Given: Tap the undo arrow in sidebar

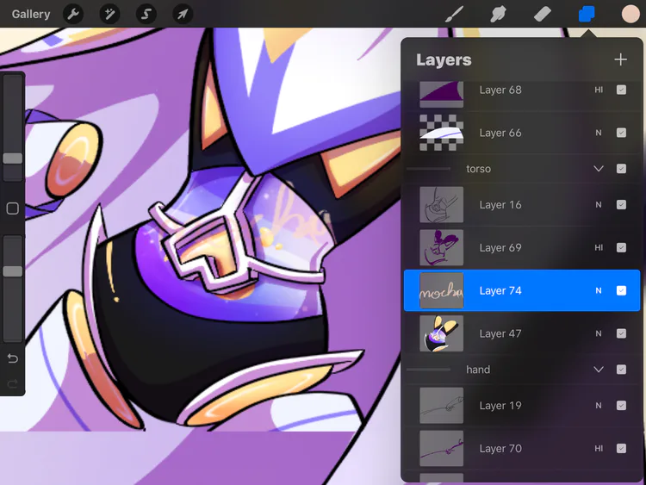Looking at the screenshot, I should click(x=12, y=358).
